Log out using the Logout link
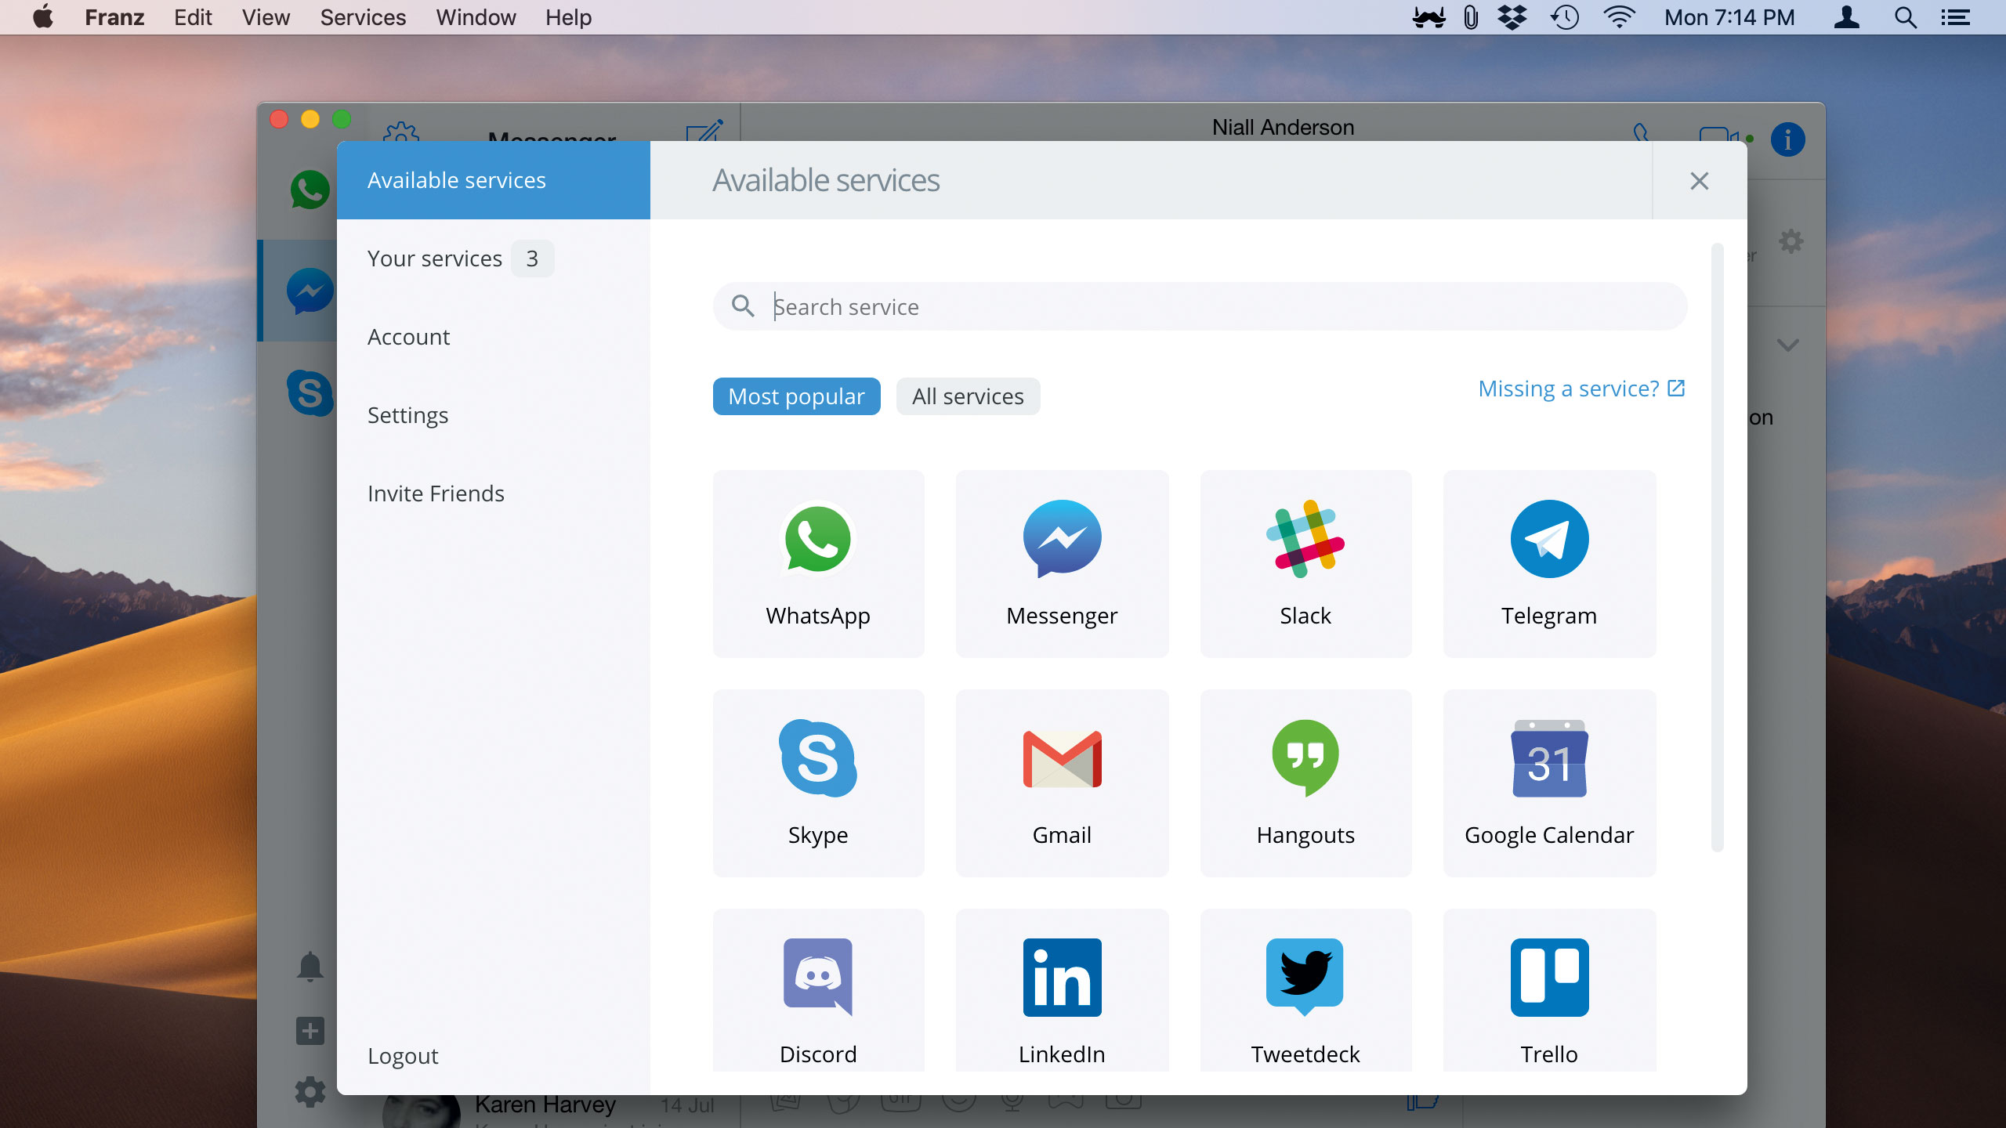 coord(403,1056)
